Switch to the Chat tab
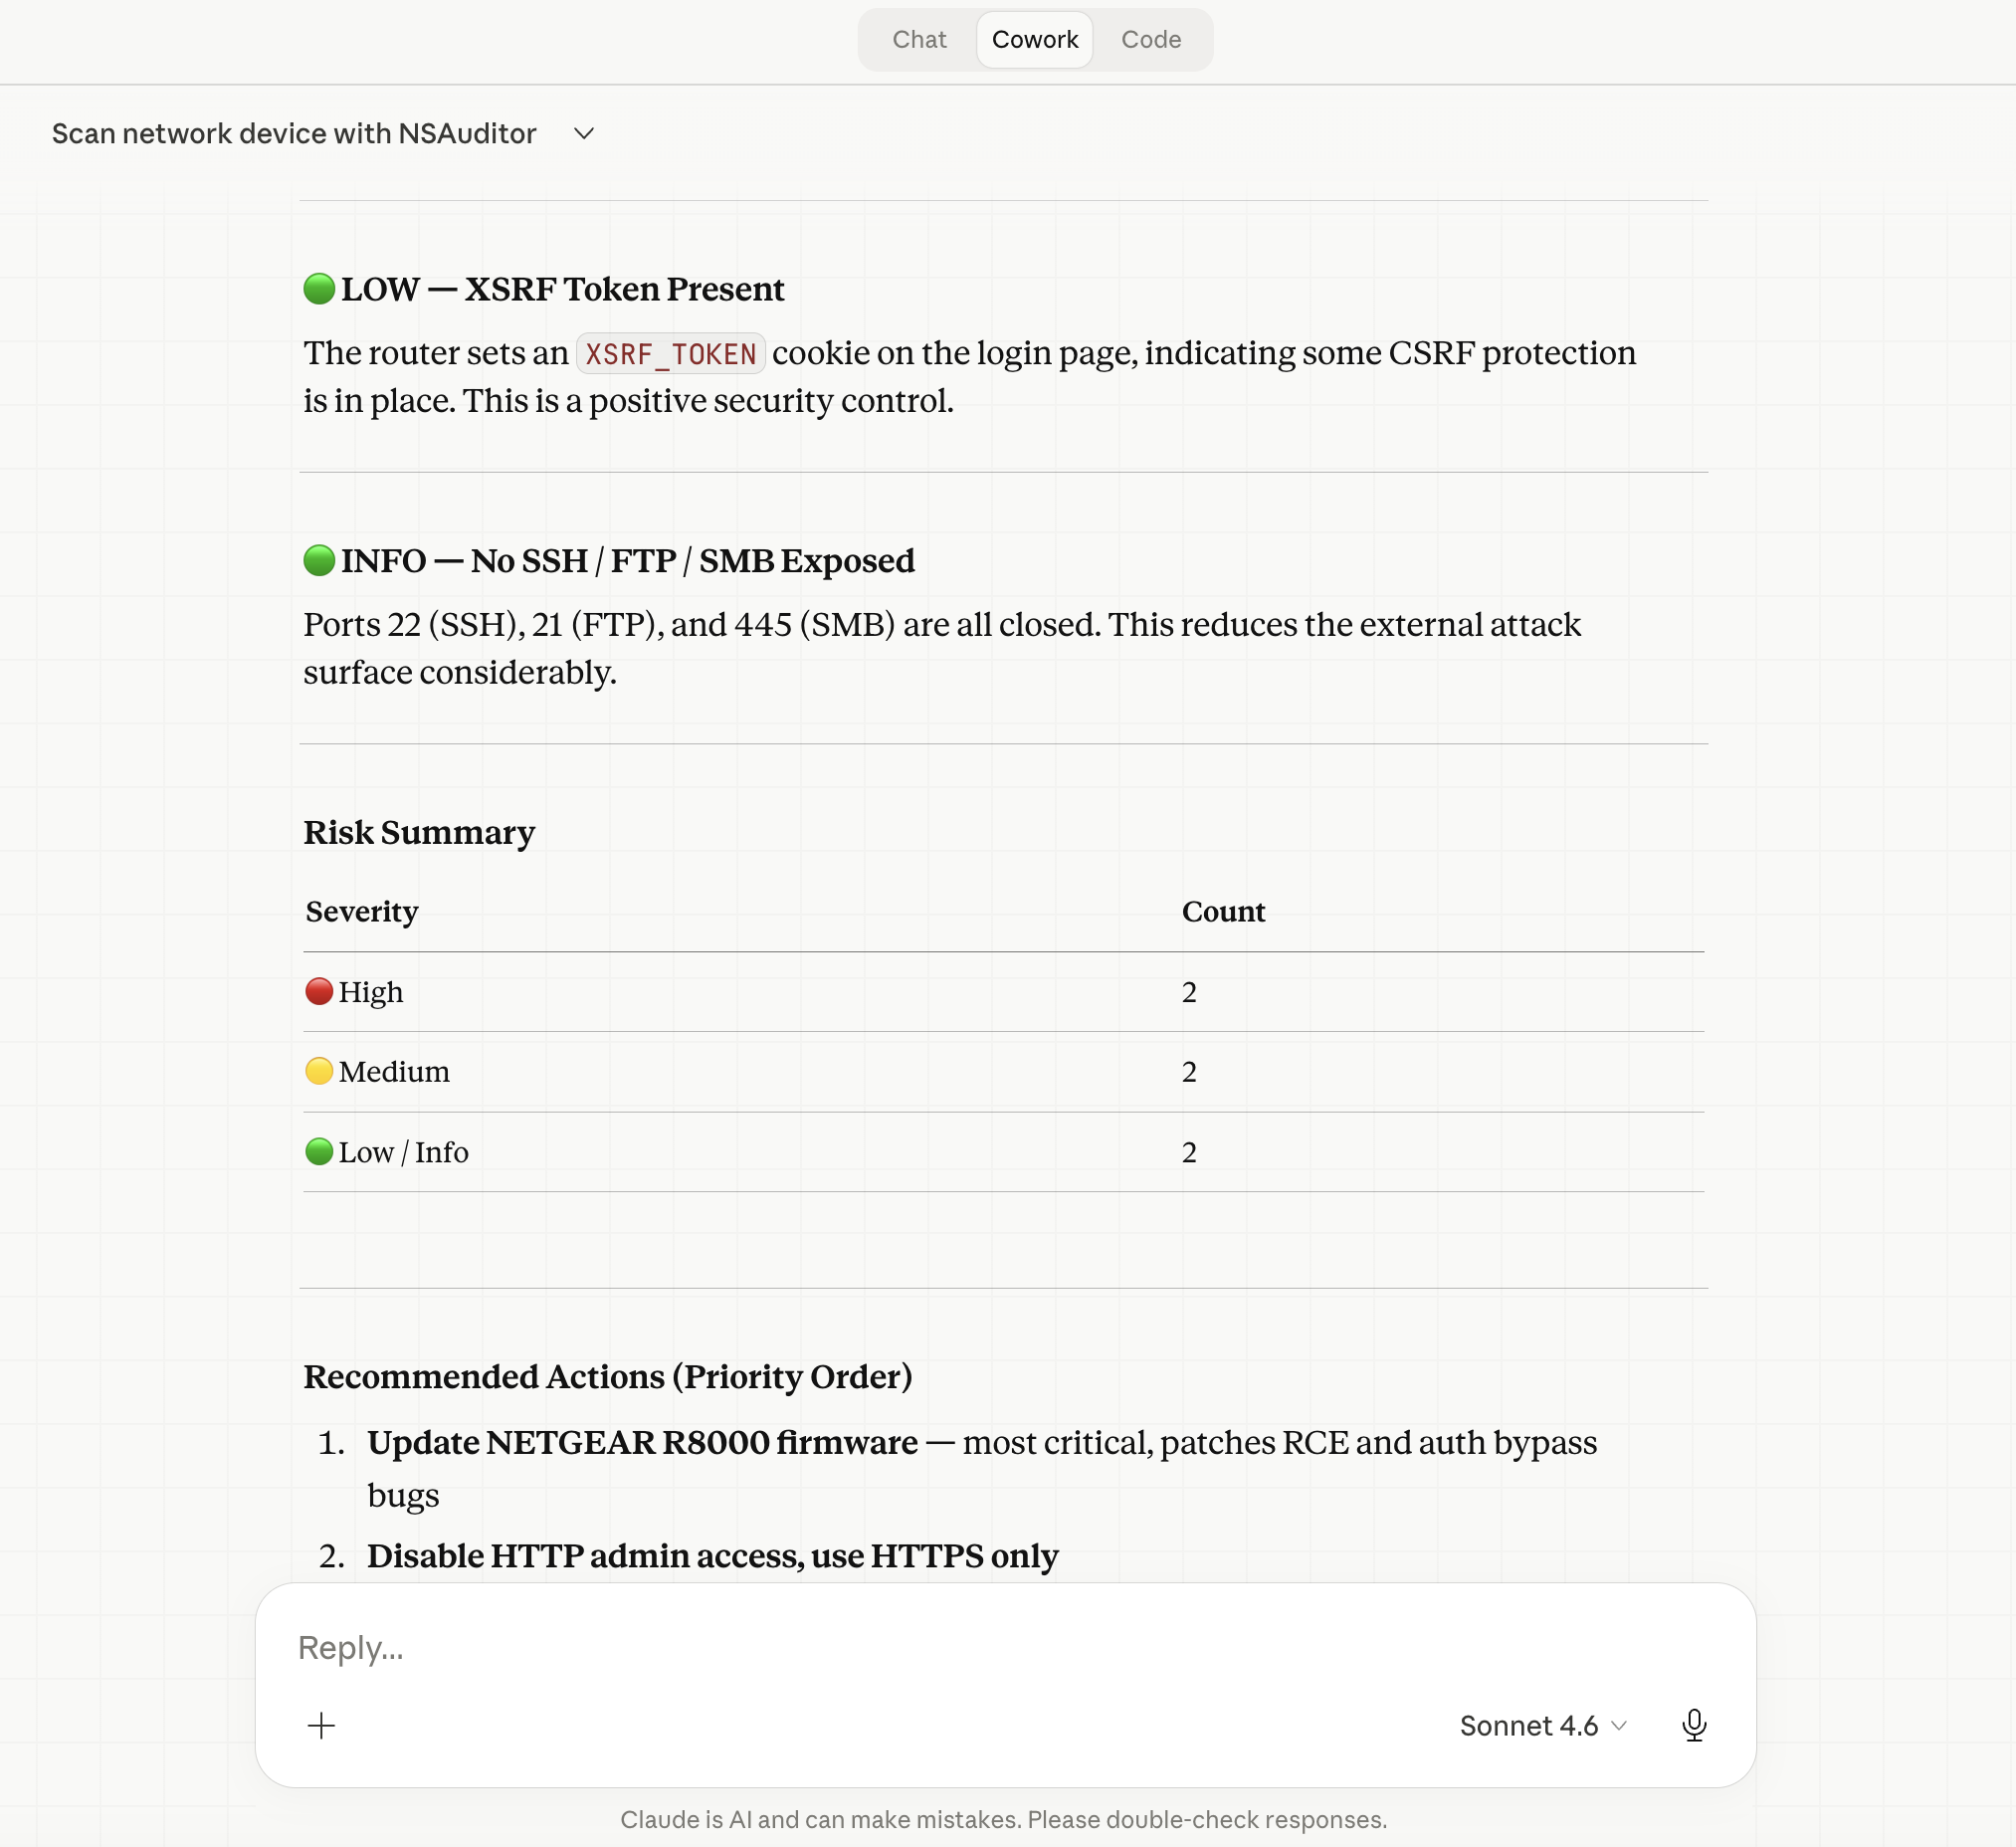The height and width of the screenshot is (1847, 2016). pyautogui.click(x=919, y=40)
